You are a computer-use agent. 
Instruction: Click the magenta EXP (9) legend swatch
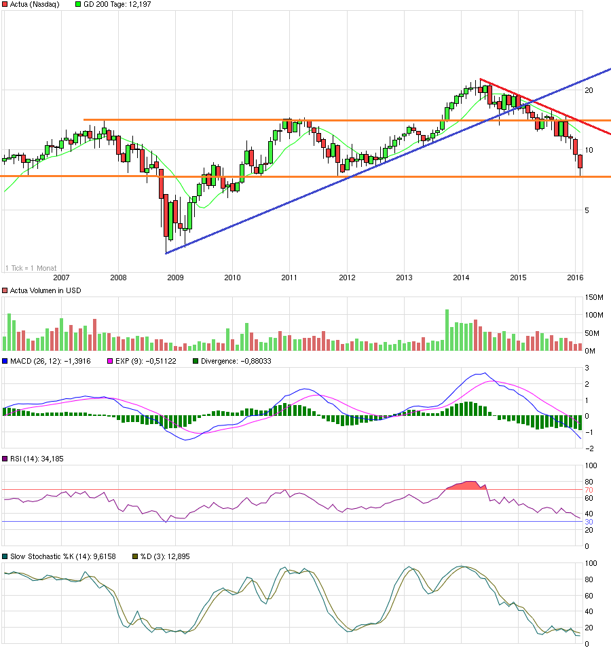(109, 362)
